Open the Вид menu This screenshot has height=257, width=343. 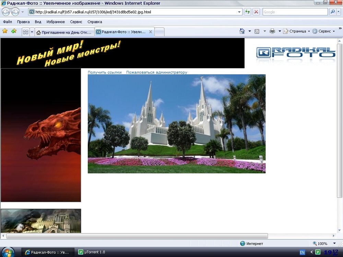(38, 22)
